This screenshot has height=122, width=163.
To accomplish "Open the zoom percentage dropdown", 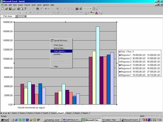I will [90, 9].
